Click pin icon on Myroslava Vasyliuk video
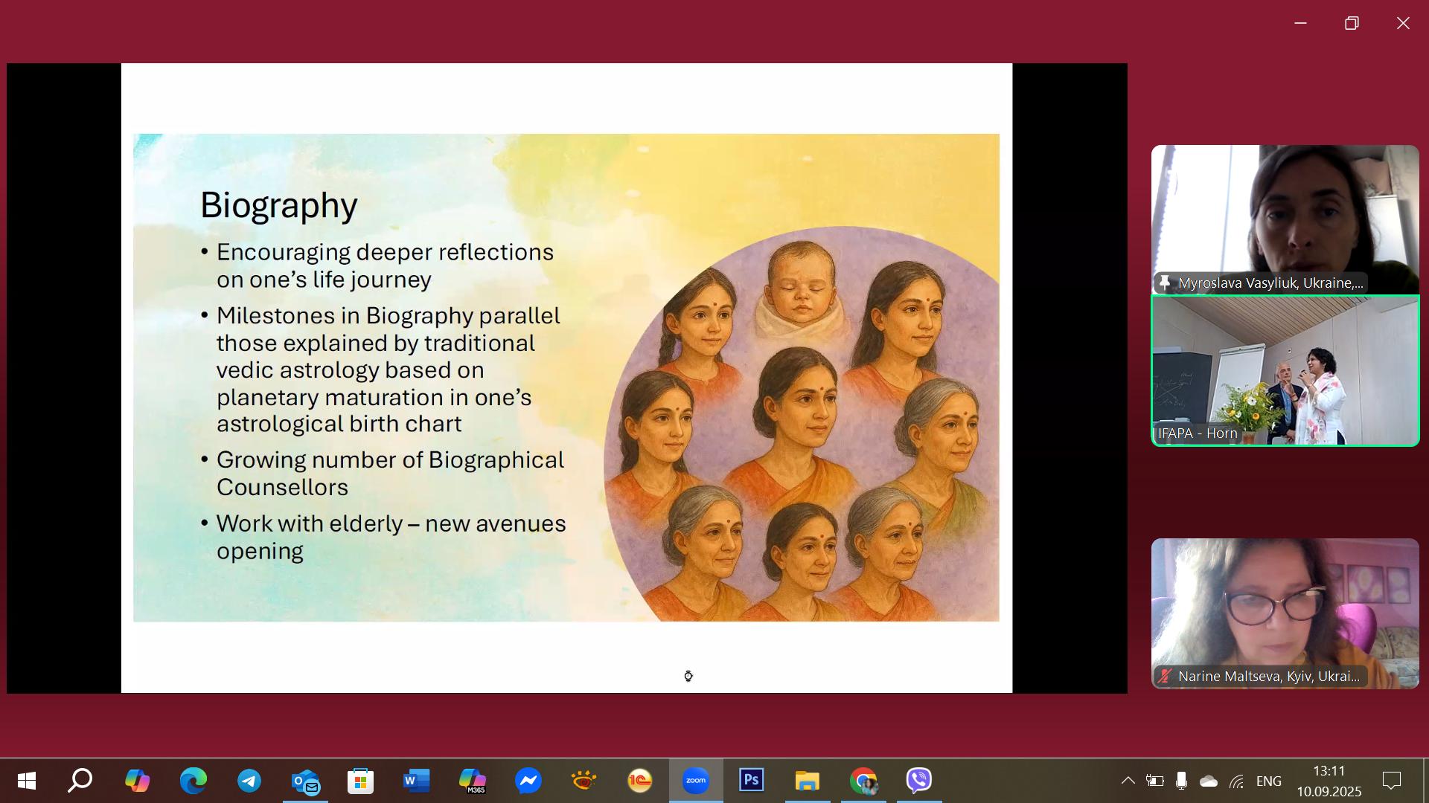 pos(1165,283)
